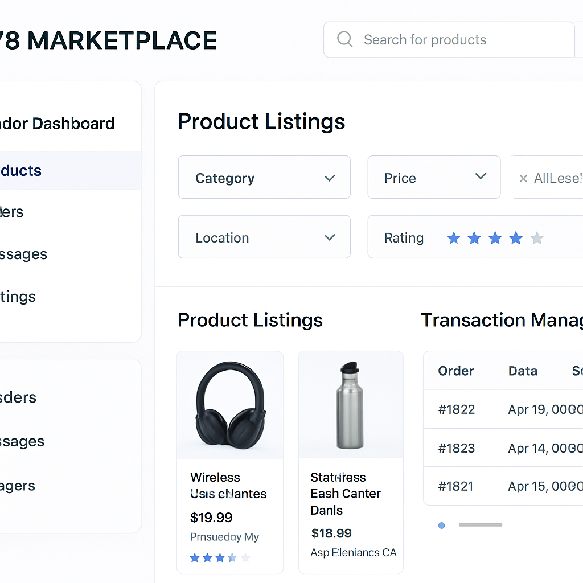This screenshot has height=583, width=583.
Task: Set the rating filter to two stars
Action: pyautogui.click(x=474, y=238)
